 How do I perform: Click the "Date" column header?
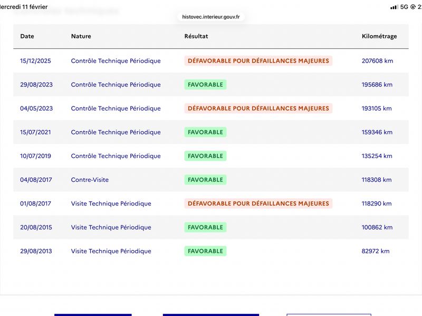click(27, 36)
